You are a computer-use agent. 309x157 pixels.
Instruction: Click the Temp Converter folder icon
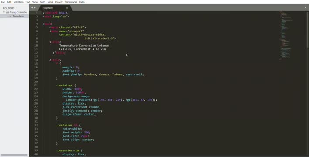(x=7, y=12)
